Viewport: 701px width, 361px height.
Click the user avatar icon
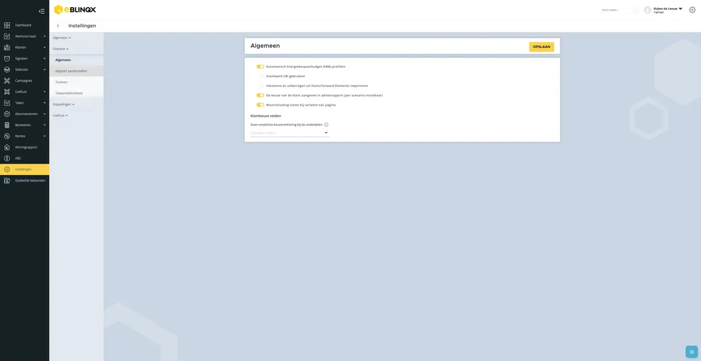point(647,10)
